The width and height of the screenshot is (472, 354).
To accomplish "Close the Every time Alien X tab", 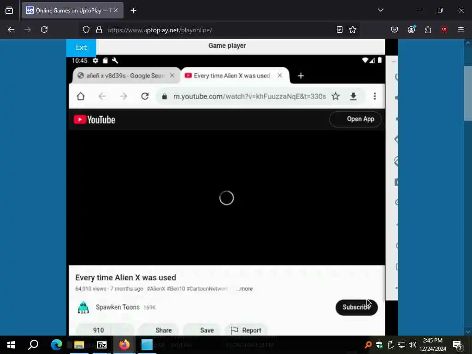I will (x=280, y=75).
